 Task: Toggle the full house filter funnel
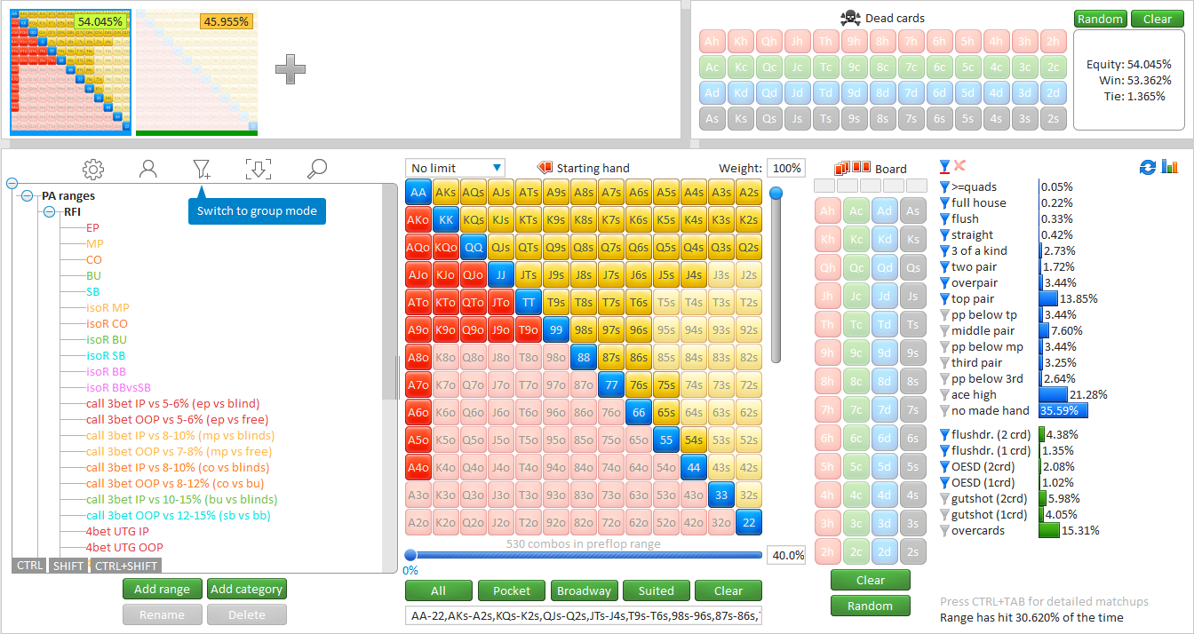(944, 203)
